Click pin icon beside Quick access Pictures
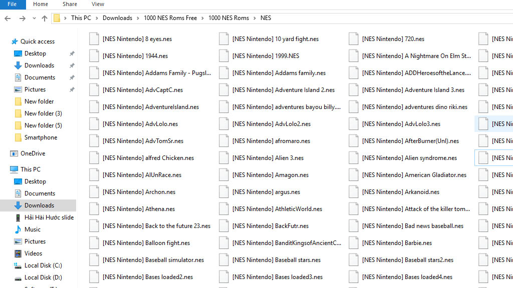Viewport: 513px width, 288px height. (72, 89)
